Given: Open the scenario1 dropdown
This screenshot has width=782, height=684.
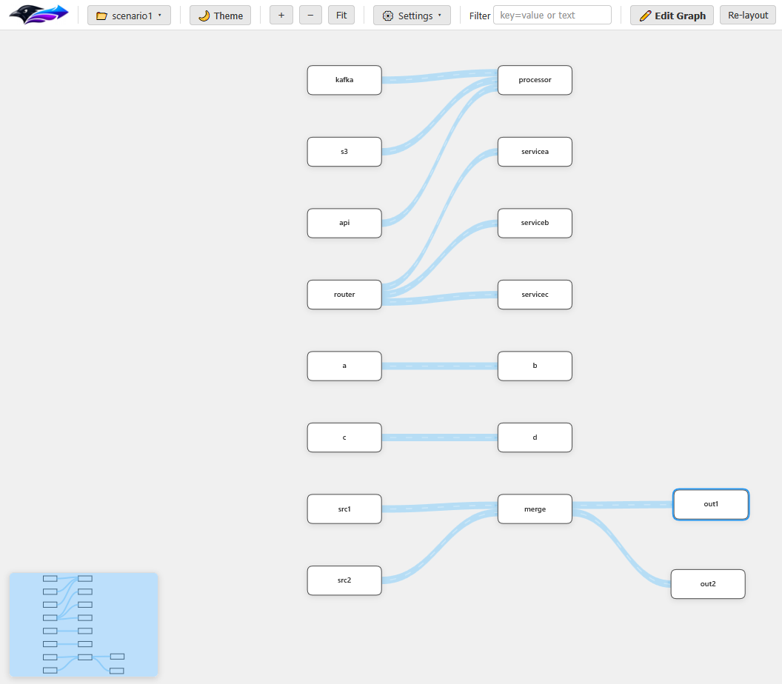Looking at the screenshot, I should pos(129,15).
